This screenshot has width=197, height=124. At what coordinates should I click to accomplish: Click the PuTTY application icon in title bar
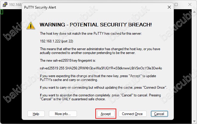(x=5, y=4)
